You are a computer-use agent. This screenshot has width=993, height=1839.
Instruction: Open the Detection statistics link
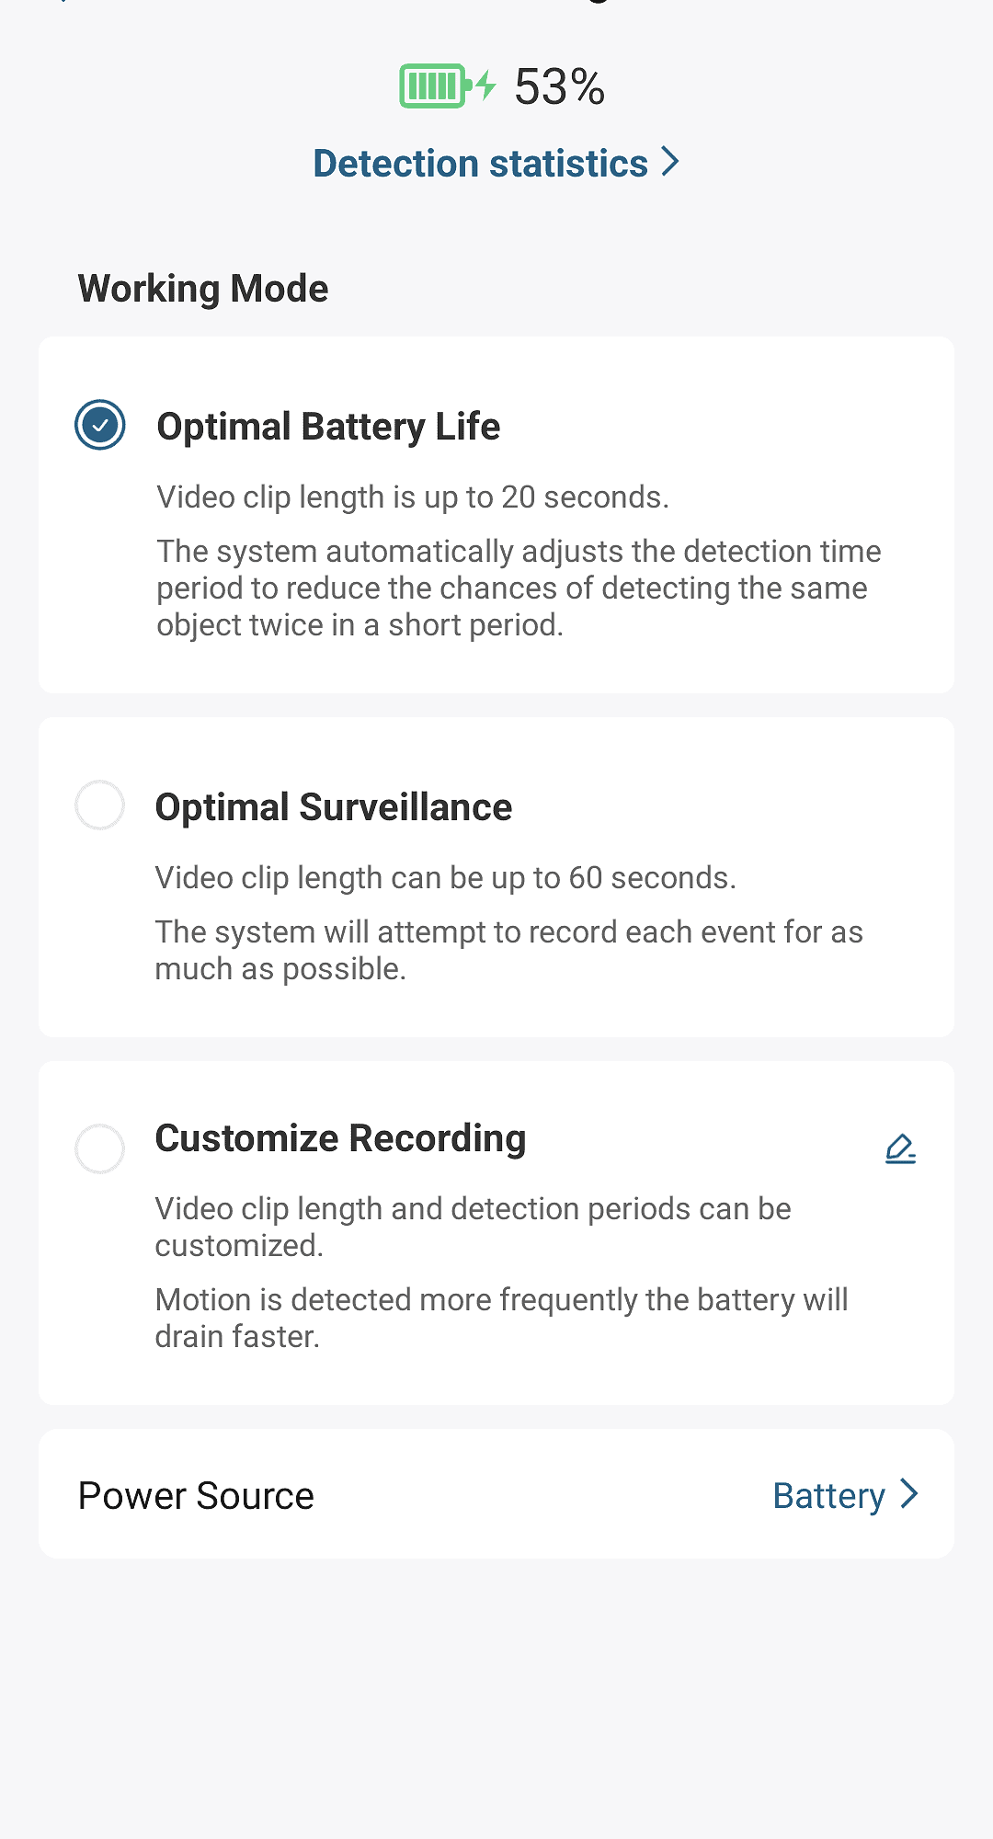[481, 164]
